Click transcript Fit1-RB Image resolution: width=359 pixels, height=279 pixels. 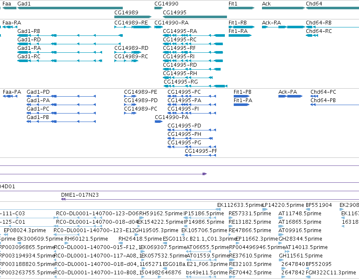click(x=242, y=27)
